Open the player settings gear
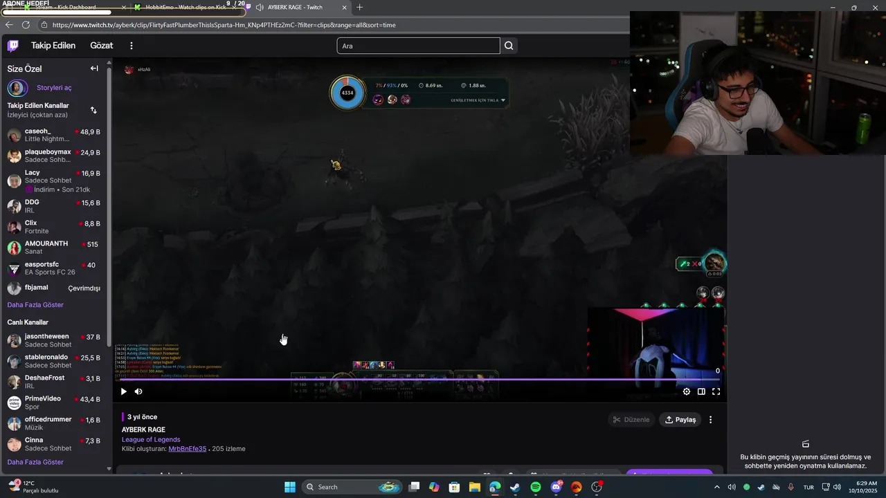 687,391
